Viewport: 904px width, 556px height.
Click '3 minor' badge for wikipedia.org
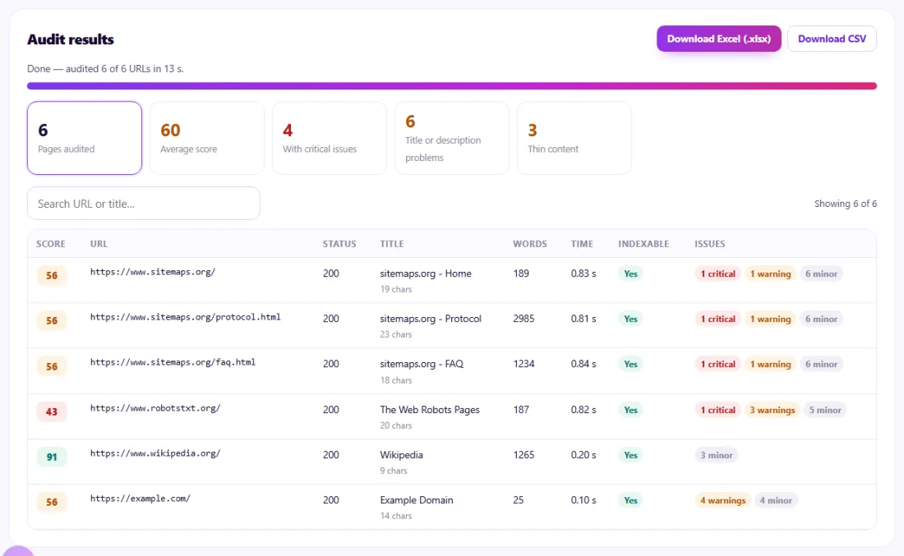(x=716, y=455)
